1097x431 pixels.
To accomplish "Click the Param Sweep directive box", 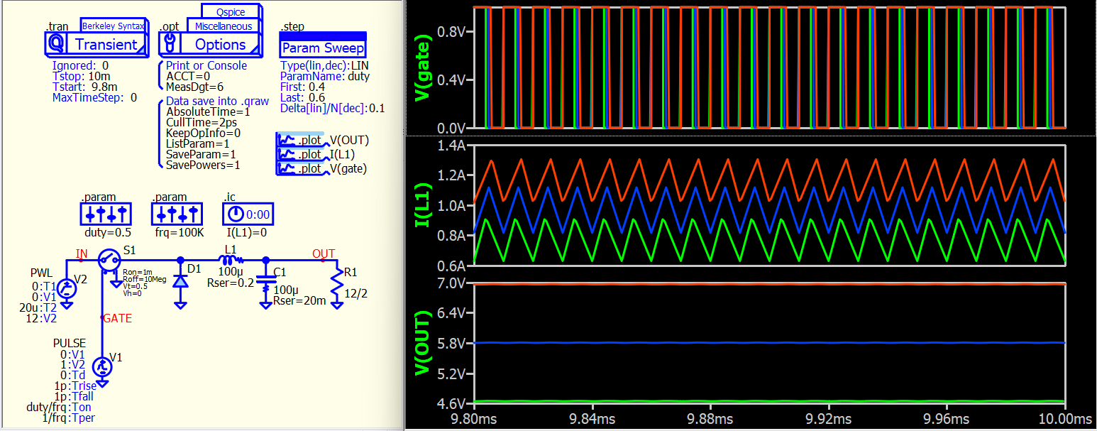I will 322,48.
